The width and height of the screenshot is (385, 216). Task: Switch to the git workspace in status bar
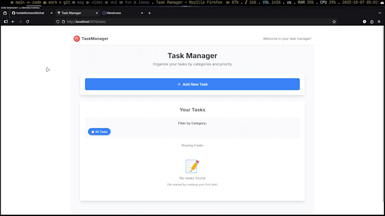(x=65, y=2)
